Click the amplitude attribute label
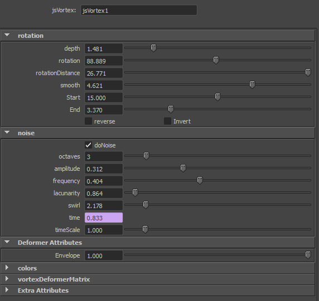Screen dimensions: 319x301 click(x=67, y=169)
